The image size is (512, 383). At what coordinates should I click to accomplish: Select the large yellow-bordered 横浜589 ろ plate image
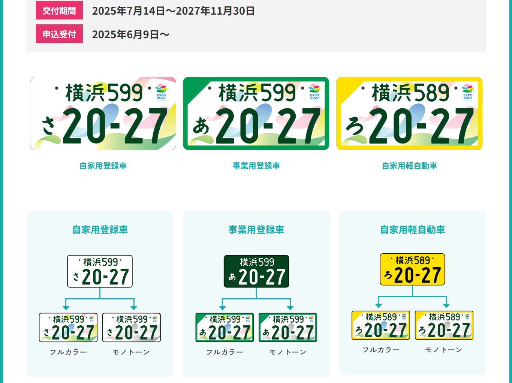409,114
